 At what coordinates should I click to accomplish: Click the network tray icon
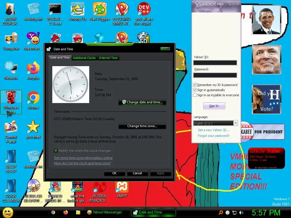(x=234, y=213)
